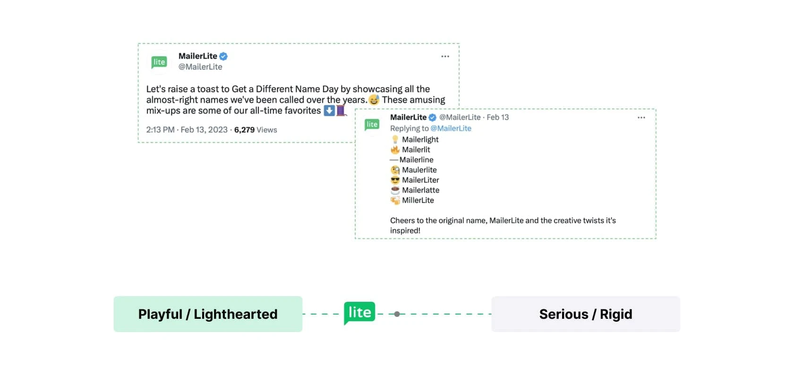Click the fire emoji beside Mailerlit
The width and height of the screenshot is (794, 375).
tap(395, 150)
